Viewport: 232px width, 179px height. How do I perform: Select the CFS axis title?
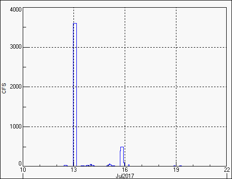(4, 88)
